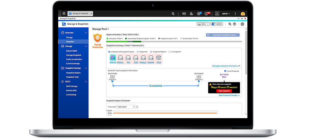
Task: Open event notifications info icon with 10+ badge
Action: click(207, 13)
